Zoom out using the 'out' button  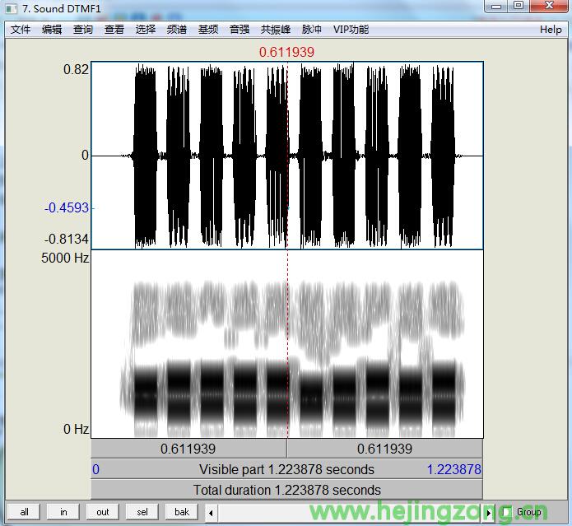click(x=103, y=512)
